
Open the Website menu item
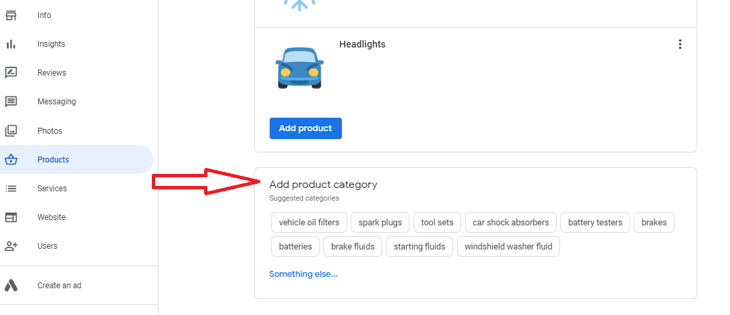point(52,217)
